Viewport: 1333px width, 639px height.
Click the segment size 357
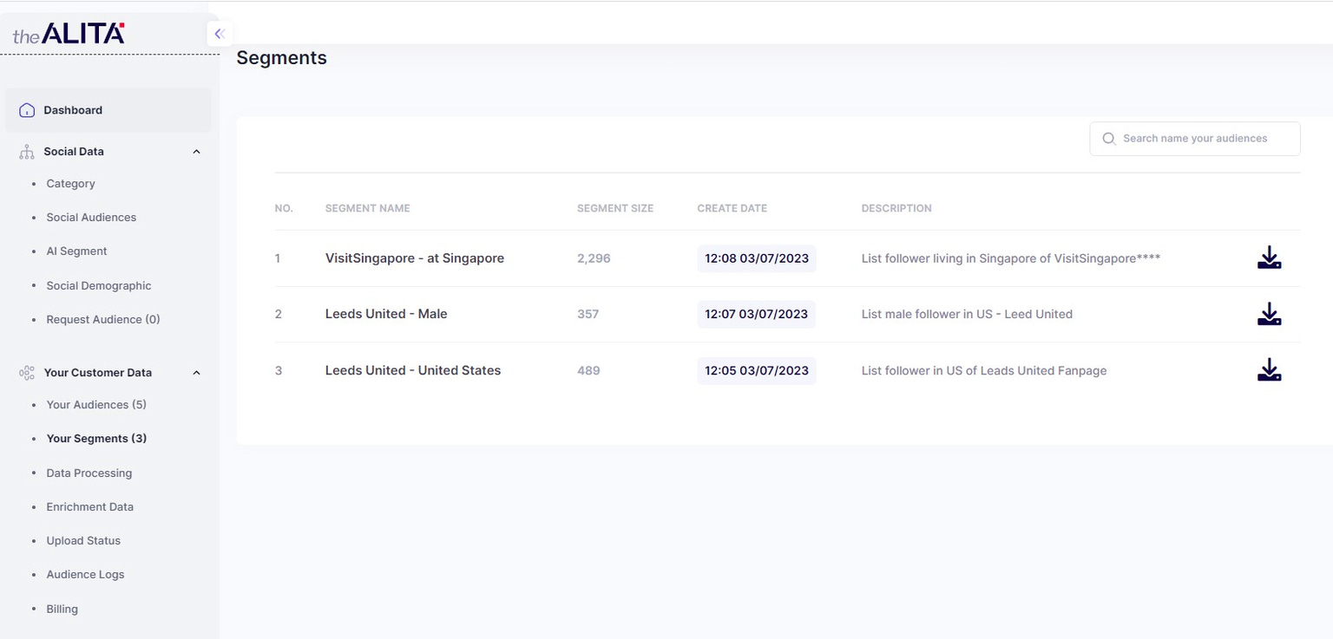pos(588,314)
